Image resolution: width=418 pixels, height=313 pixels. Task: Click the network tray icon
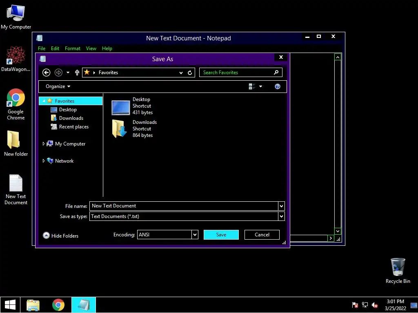[365, 305]
